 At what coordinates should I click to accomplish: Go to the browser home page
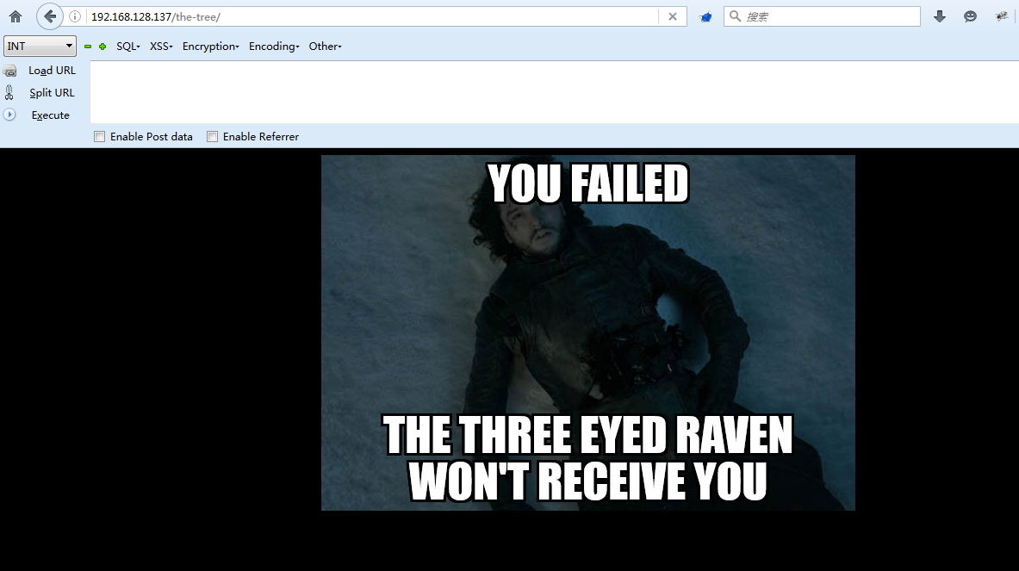click(16, 17)
